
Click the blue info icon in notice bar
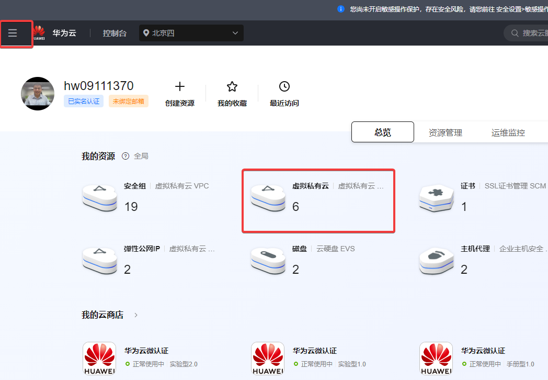point(341,9)
